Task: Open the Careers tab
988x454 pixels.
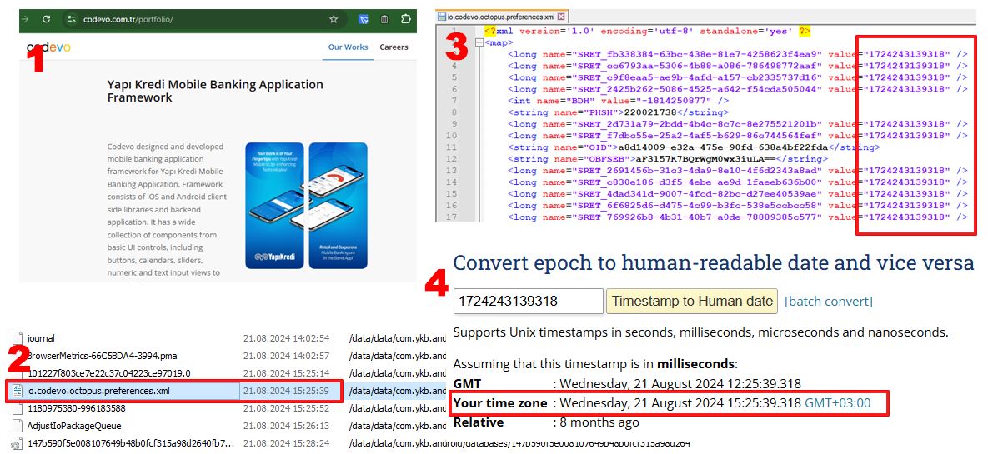Action: click(x=394, y=47)
